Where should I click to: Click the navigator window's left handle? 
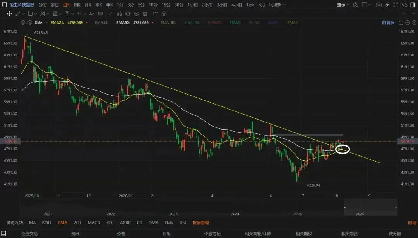[345, 208]
